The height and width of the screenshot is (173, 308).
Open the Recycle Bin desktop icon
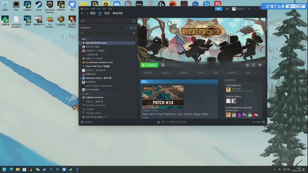click(x=5, y=5)
